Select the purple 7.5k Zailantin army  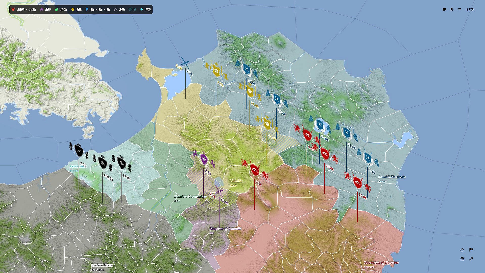[204, 159]
